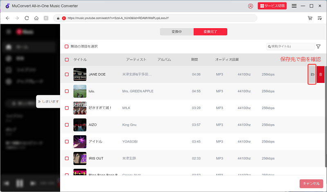Image resolution: width=327 pixels, height=192 pixels.
Task: Click the JANE DOE album thumbnail
Action: [x=80, y=74]
